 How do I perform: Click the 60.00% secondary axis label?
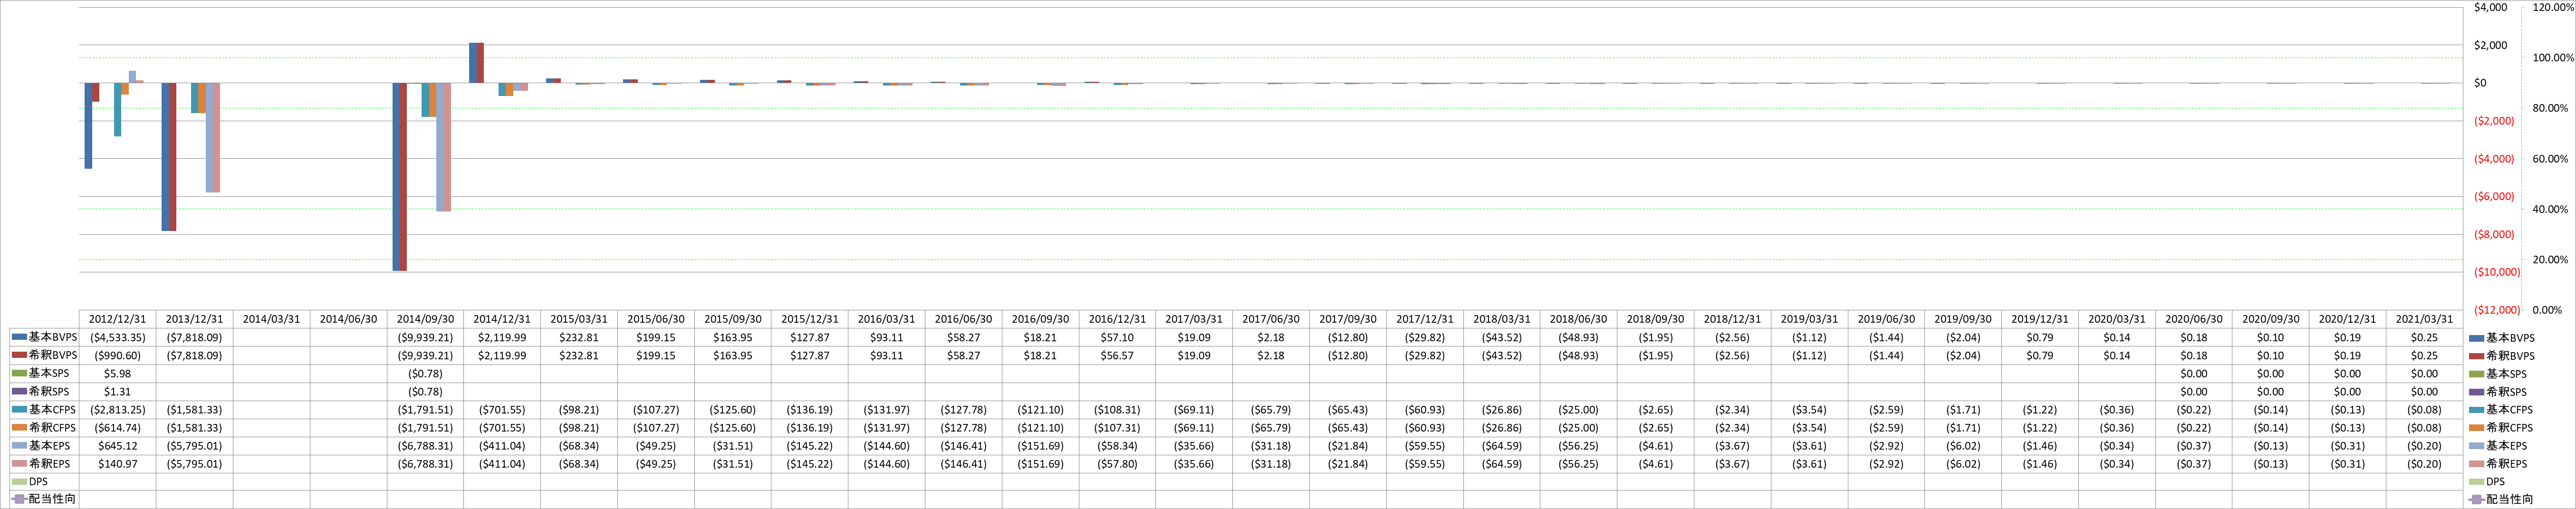pyautogui.click(x=2550, y=159)
